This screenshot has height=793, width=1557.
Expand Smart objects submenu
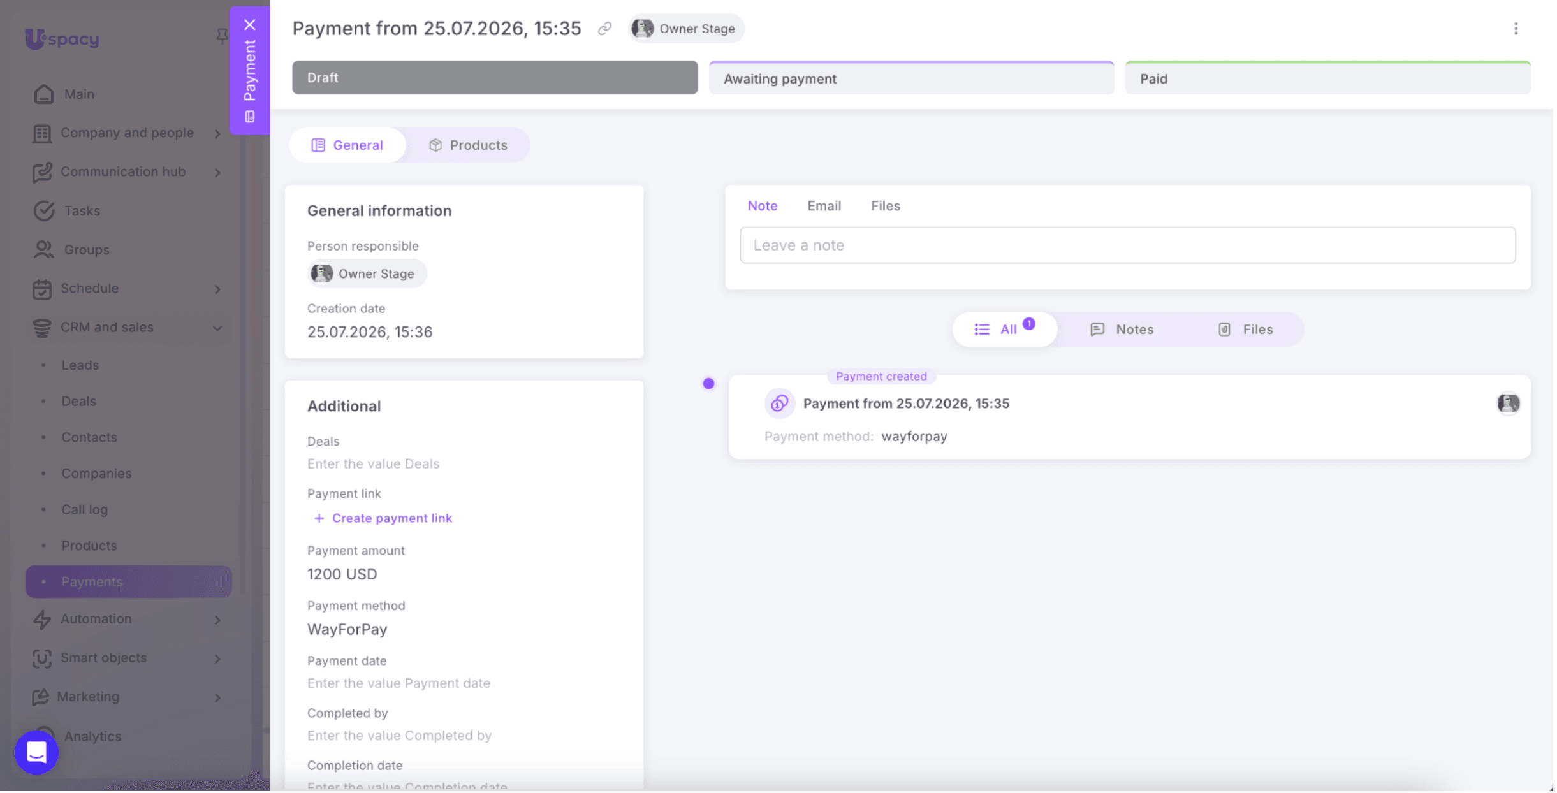(x=217, y=659)
